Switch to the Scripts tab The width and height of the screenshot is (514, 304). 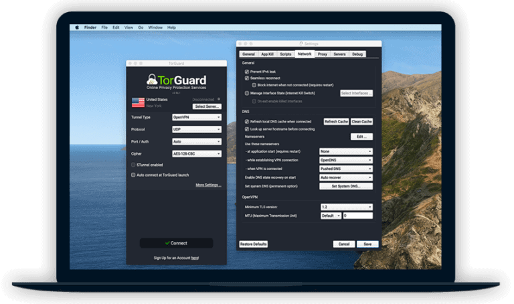[286, 54]
